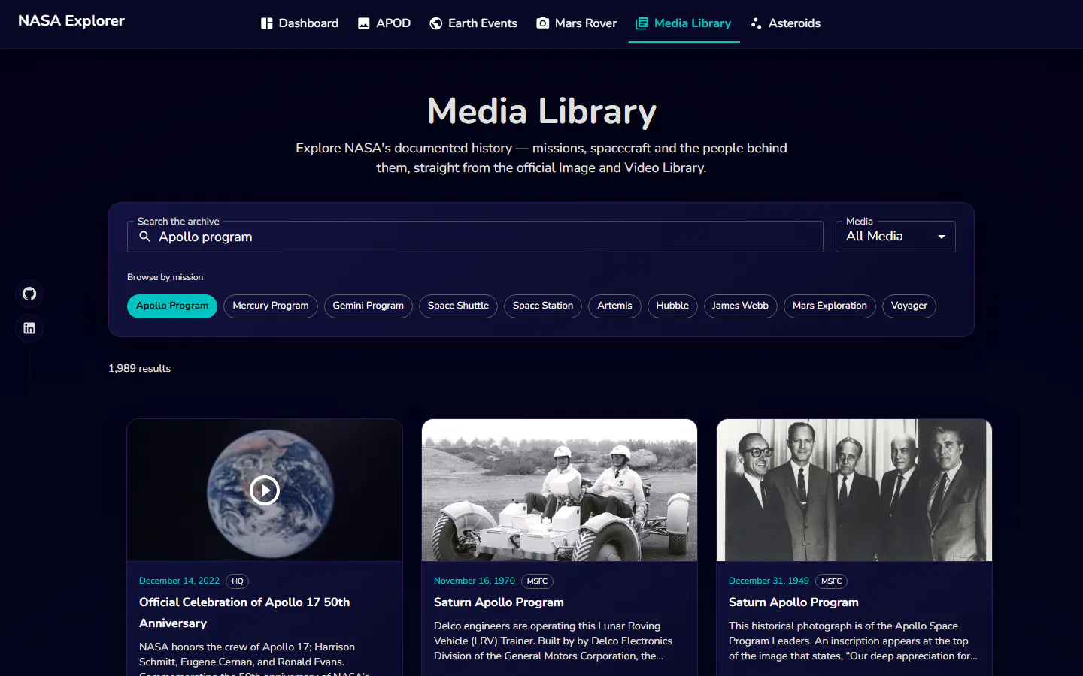Image resolution: width=1083 pixels, height=676 pixels.
Task: Click the MSFC badge beside December 31, 1949
Action: click(832, 581)
